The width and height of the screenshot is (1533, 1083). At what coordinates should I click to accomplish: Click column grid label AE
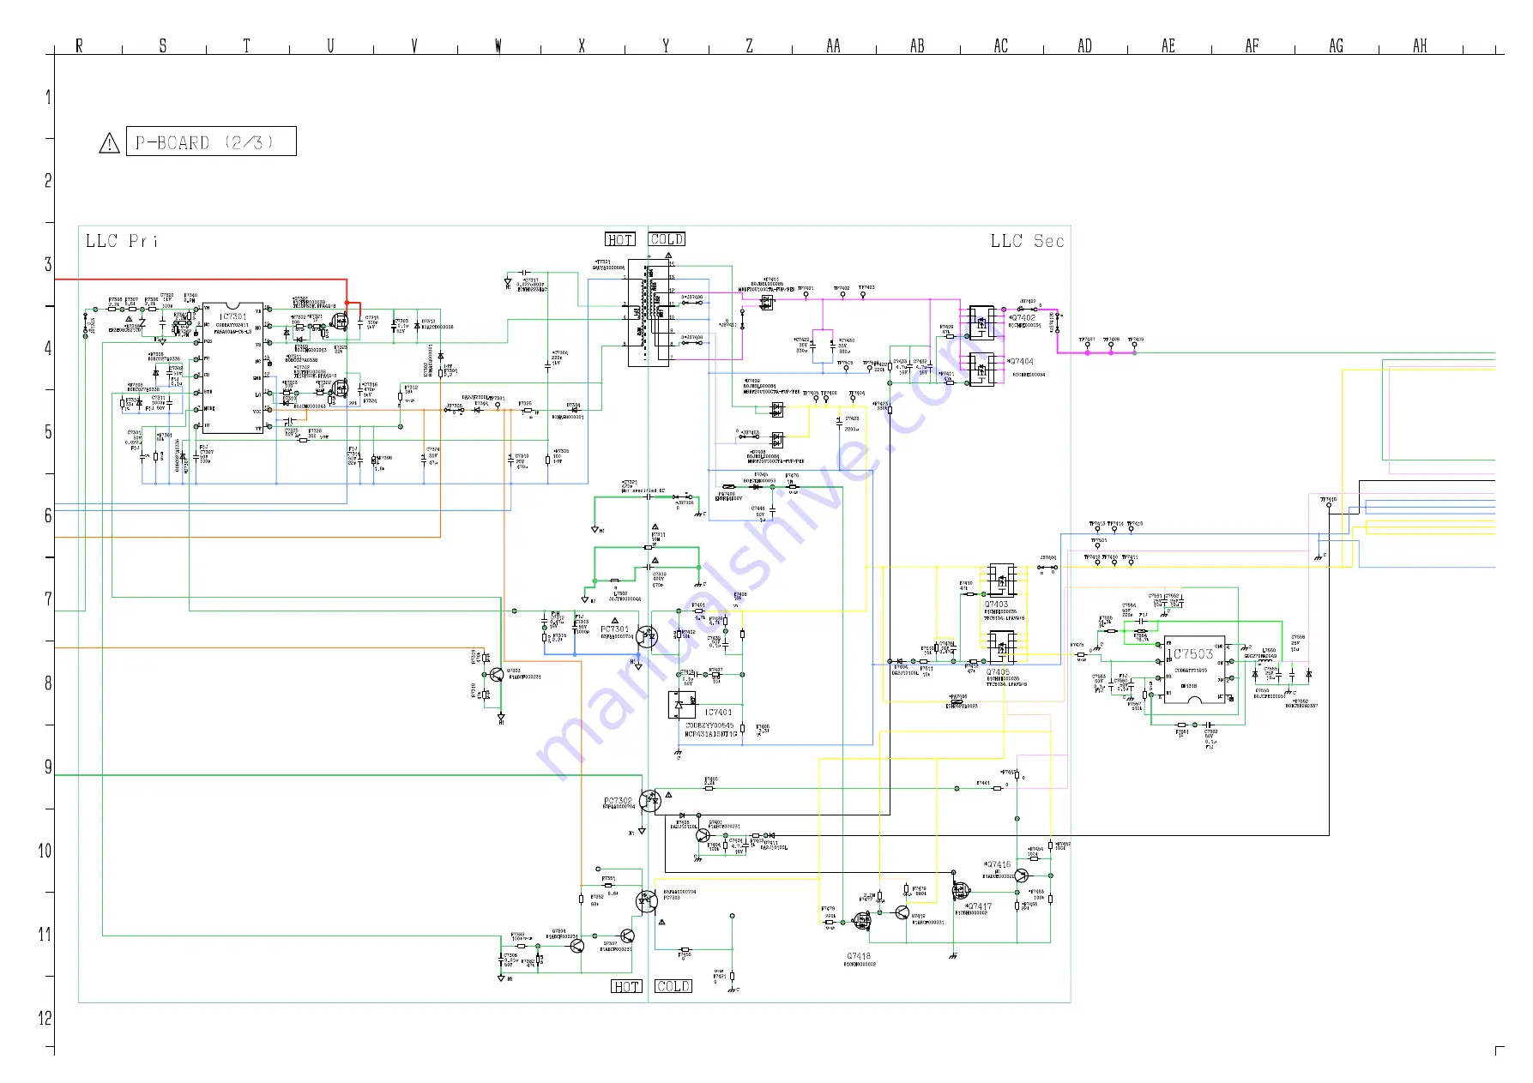point(1168,45)
